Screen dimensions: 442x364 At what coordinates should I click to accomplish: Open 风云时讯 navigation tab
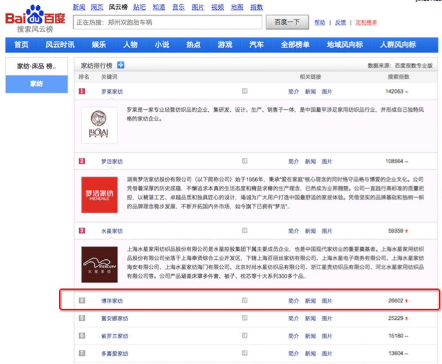pos(60,45)
